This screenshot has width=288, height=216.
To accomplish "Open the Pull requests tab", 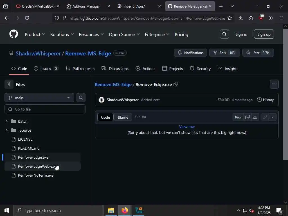I will [80, 69].
